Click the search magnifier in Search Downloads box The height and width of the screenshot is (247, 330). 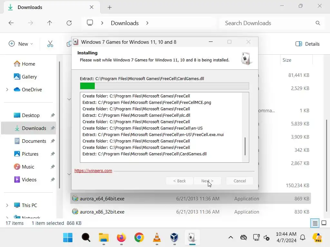tap(318, 23)
